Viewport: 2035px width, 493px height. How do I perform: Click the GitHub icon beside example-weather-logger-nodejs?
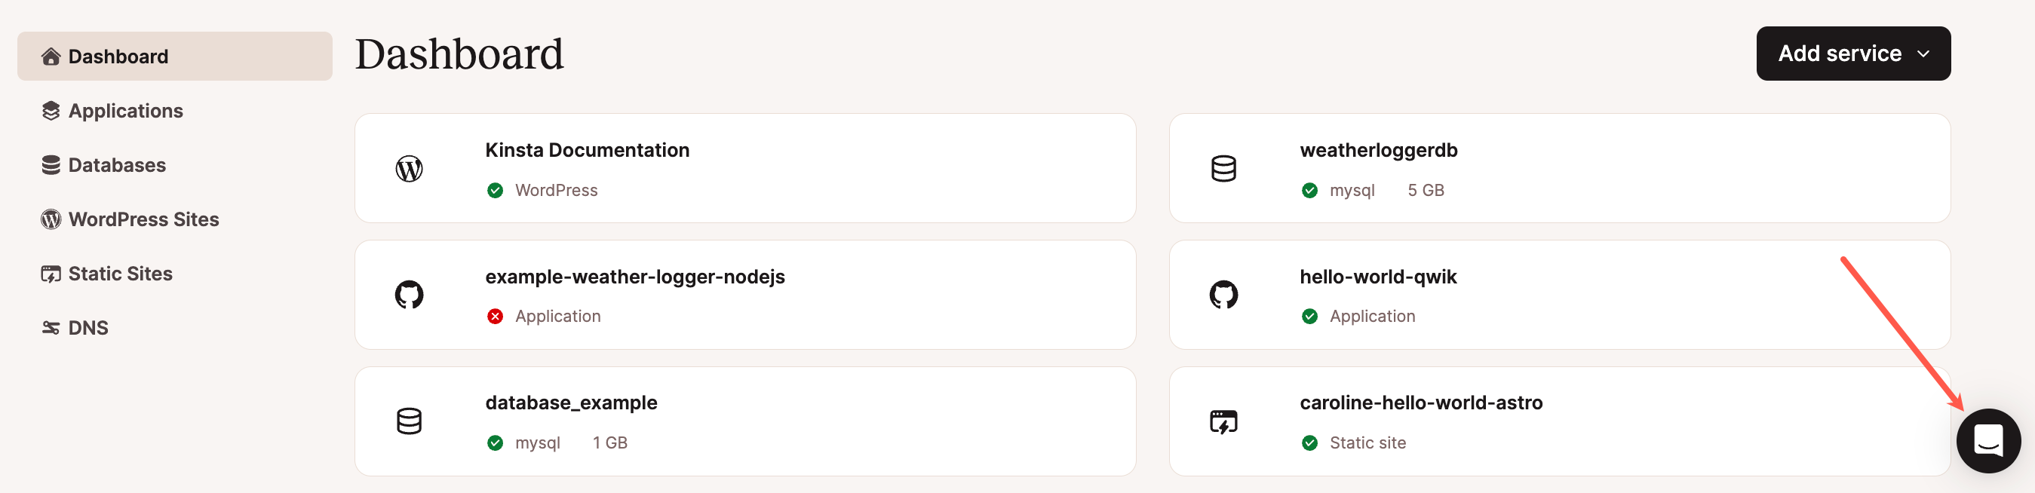pos(410,295)
